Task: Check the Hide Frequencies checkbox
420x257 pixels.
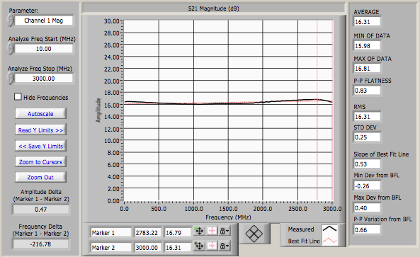Action: click(x=18, y=97)
